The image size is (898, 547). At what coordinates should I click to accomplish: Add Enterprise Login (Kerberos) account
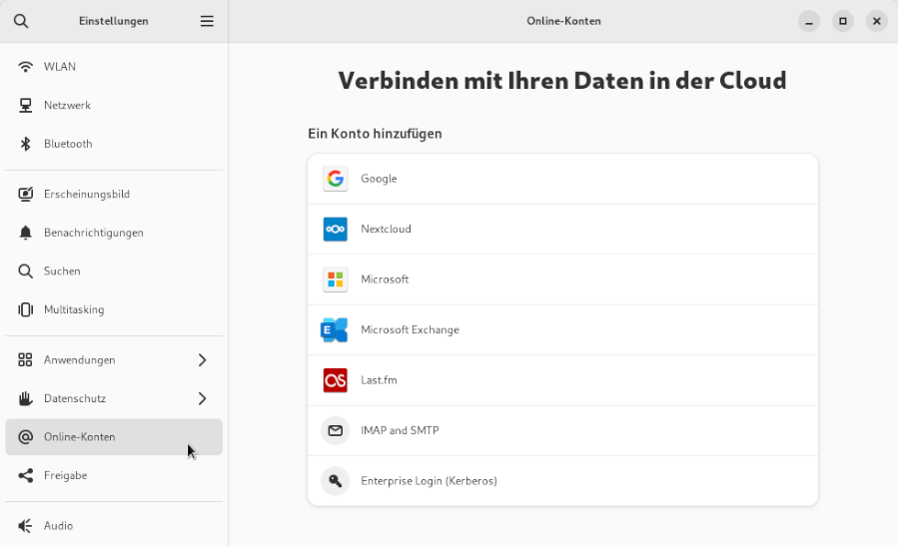(563, 481)
